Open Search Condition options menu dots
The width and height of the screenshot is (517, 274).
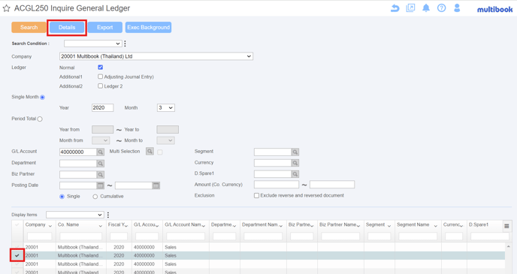pos(125,44)
